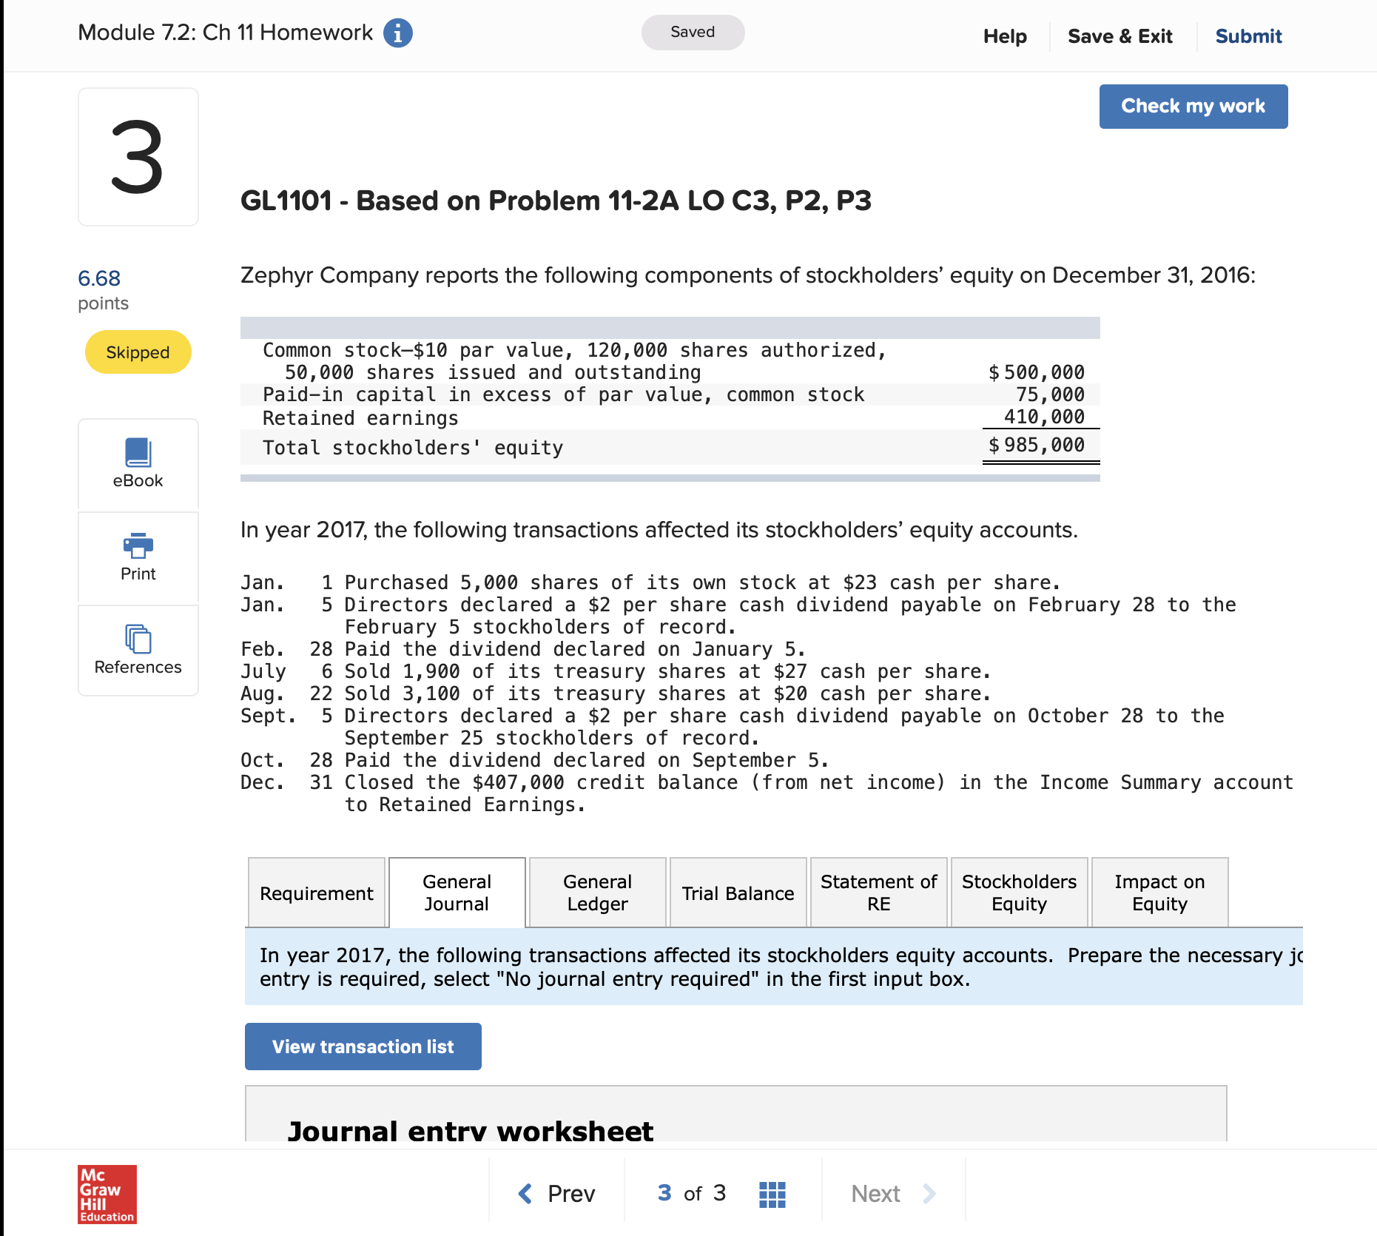Open the References panel
Viewport: 1377px width, 1236px height.
[138, 651]
